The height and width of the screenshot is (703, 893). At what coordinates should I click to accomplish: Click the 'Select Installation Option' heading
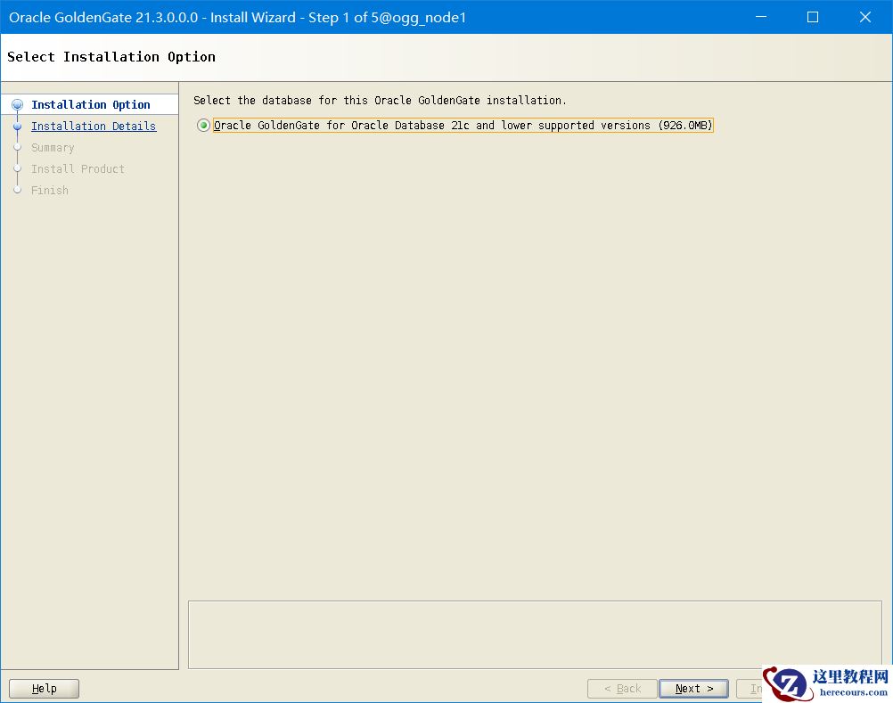point(111,57)
